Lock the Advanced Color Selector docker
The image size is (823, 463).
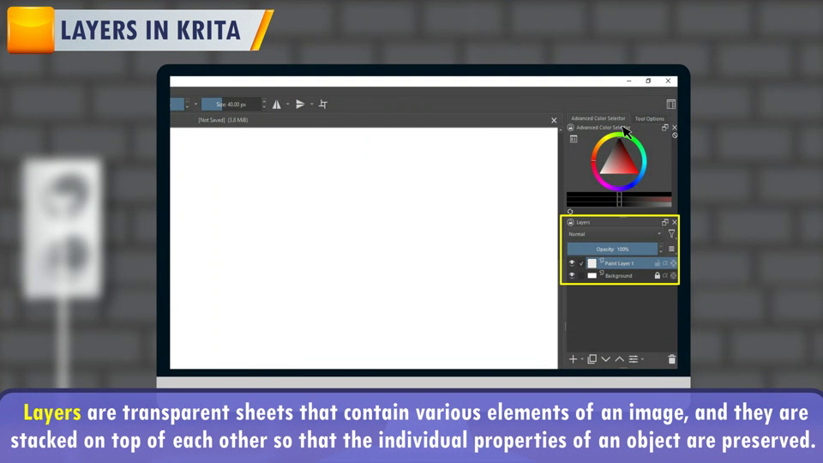pos(571,128)
